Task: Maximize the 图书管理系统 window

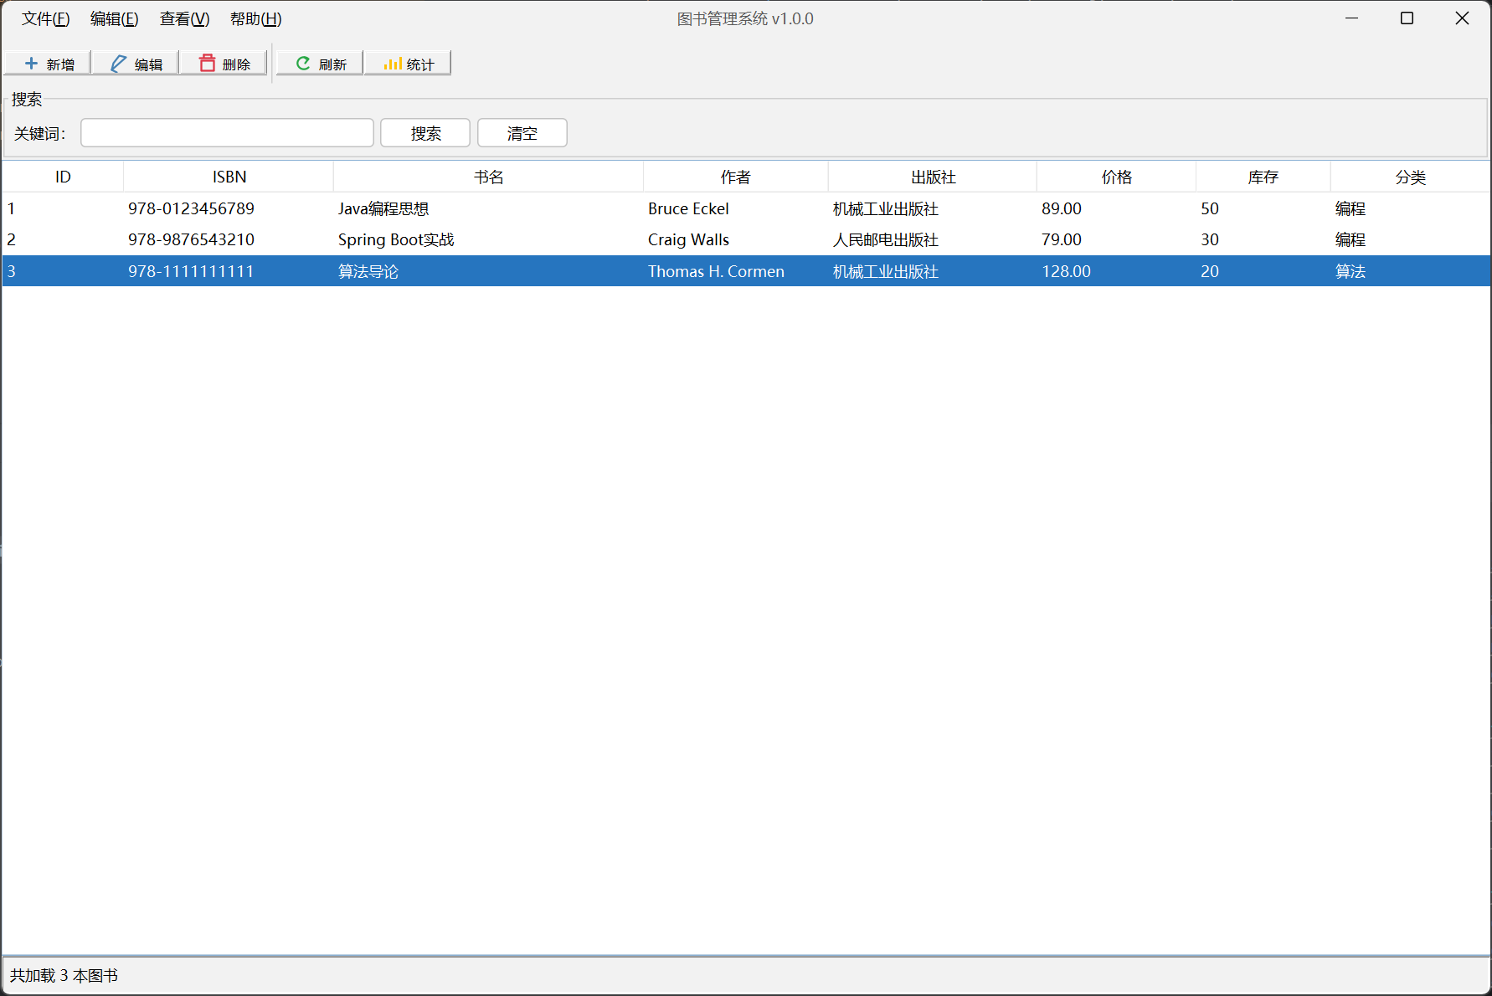Action: (1407, 18)
